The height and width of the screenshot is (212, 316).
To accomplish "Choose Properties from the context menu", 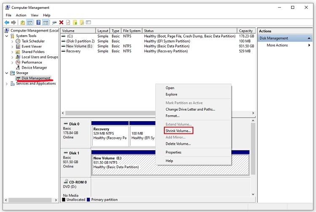I will pyautogui.click(x=193, y=152).
